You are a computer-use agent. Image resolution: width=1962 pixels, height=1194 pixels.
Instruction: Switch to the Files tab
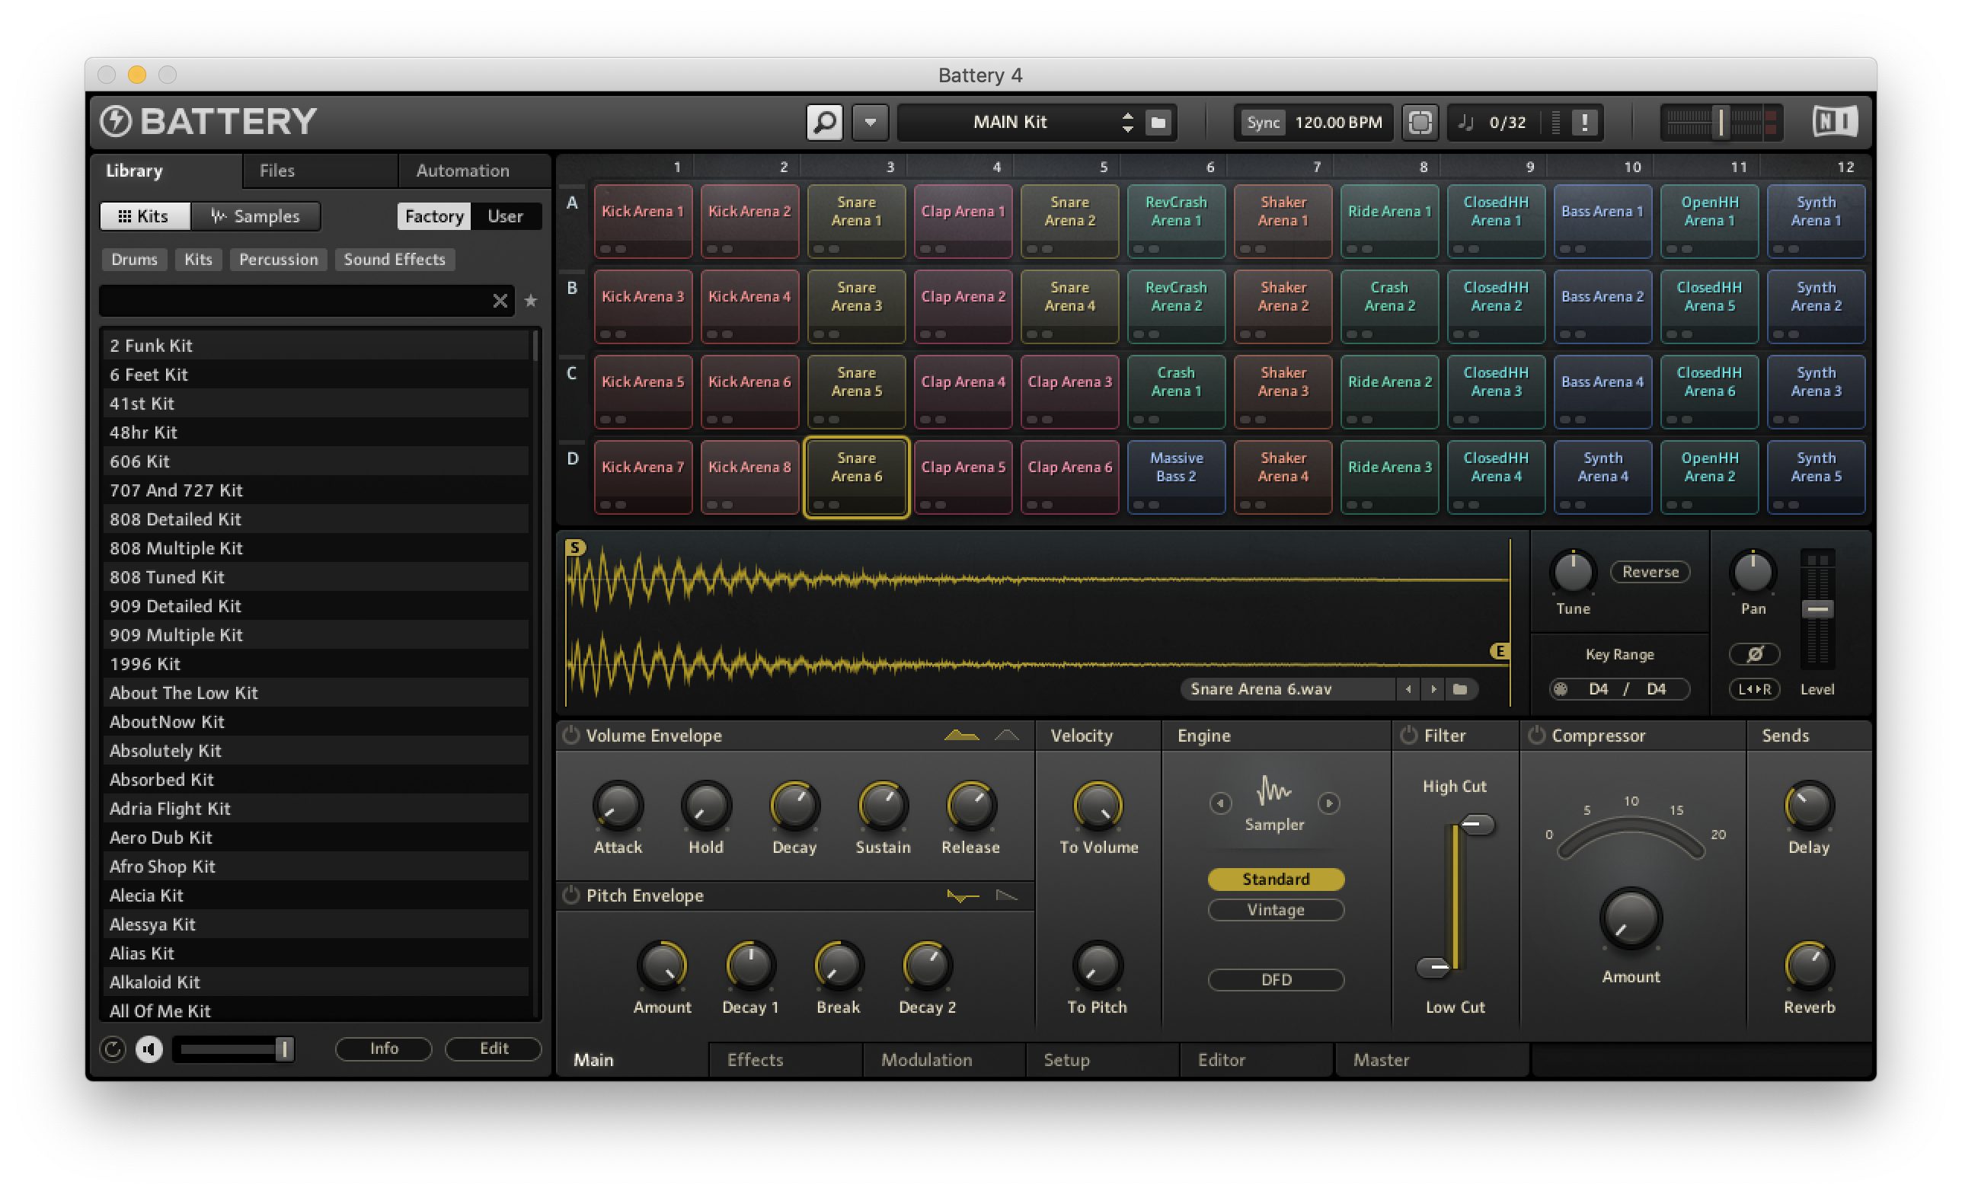[276, 170]
